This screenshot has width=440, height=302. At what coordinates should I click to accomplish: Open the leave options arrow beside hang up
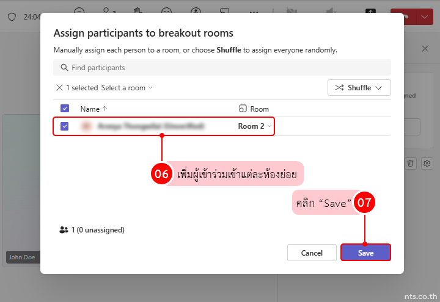[x=426, y=16]
